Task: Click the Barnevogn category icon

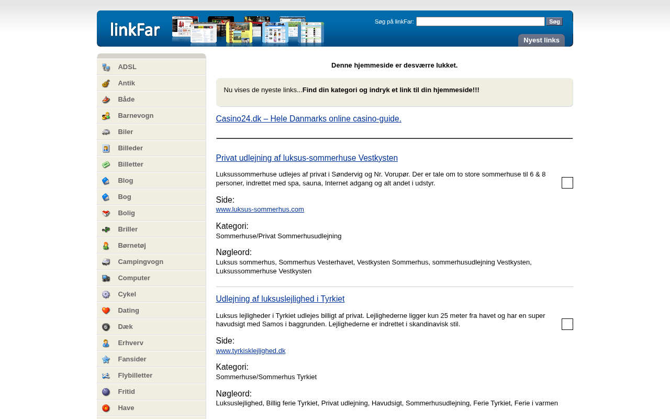Action: pos(106,116)
